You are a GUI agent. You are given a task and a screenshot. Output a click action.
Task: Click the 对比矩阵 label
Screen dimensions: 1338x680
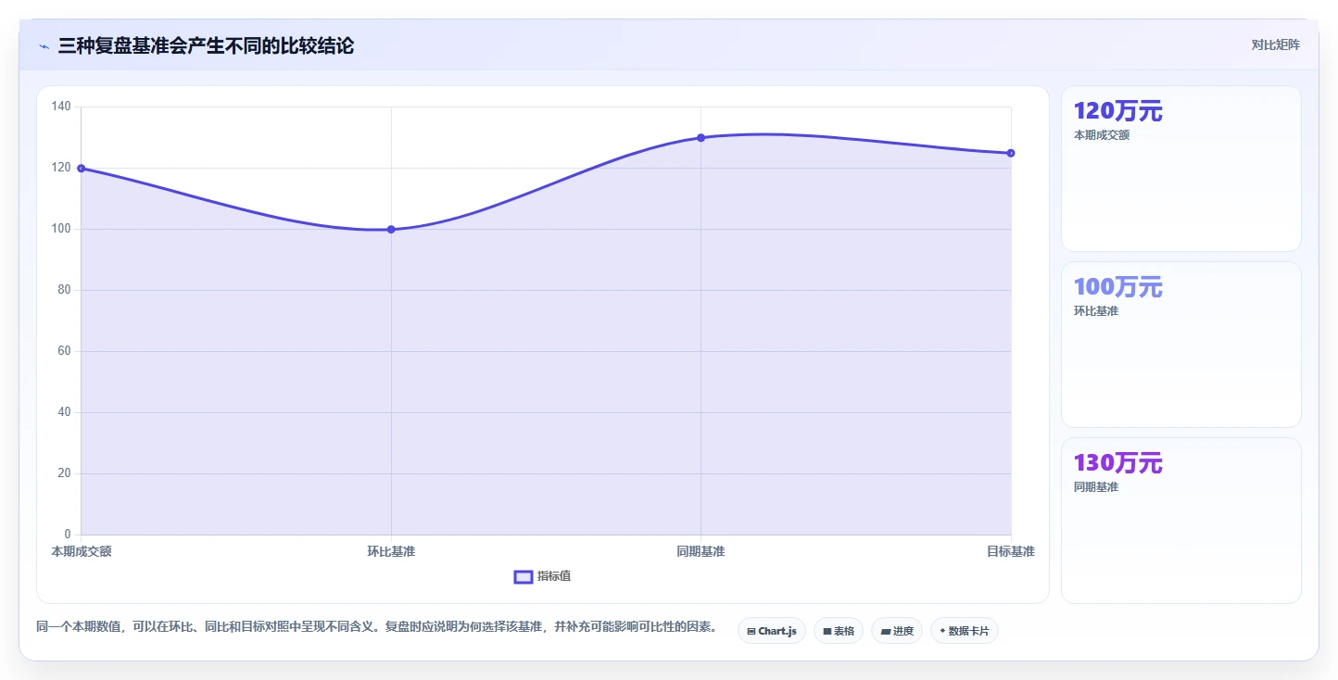1275,44
